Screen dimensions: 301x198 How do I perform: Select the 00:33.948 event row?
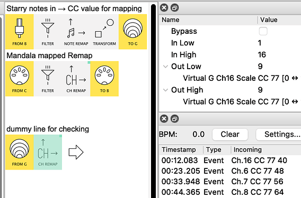tap(230, 181)
